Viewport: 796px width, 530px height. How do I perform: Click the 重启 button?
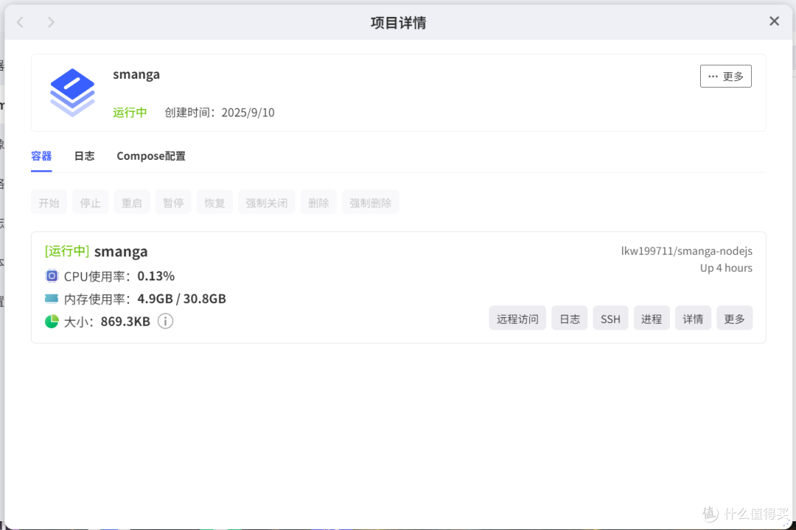131,202
